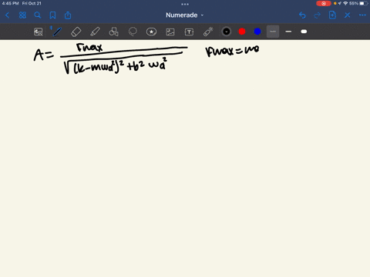Open the more options ellipsis menu
Image resolution: width=370 pixels, height=277 pixels.
click(362, 15)
